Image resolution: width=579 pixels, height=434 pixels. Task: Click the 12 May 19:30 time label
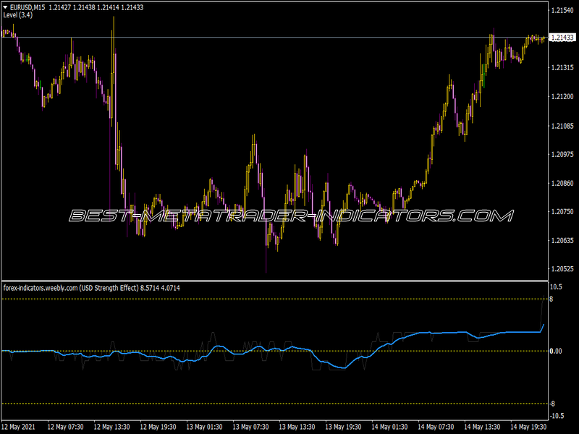[x=158, y=427]
